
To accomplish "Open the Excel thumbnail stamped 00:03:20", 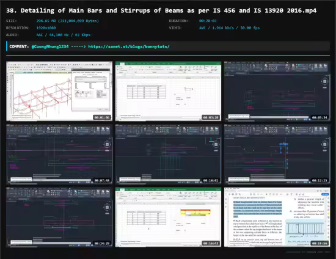I will pos(168,91).
